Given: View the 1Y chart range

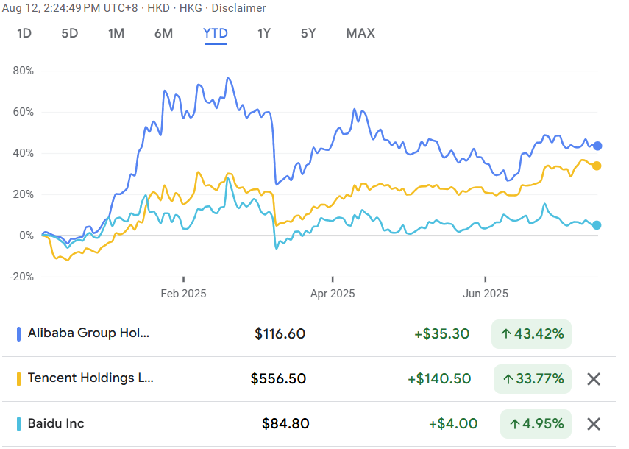Looking at the screenshot, I should pyautogui.click(x=264, y=33).
